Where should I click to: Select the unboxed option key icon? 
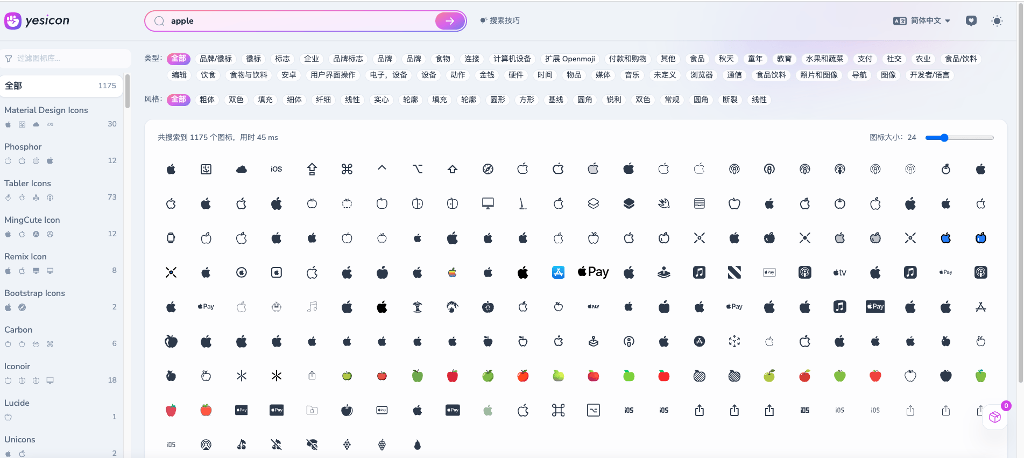coord(418,169)
